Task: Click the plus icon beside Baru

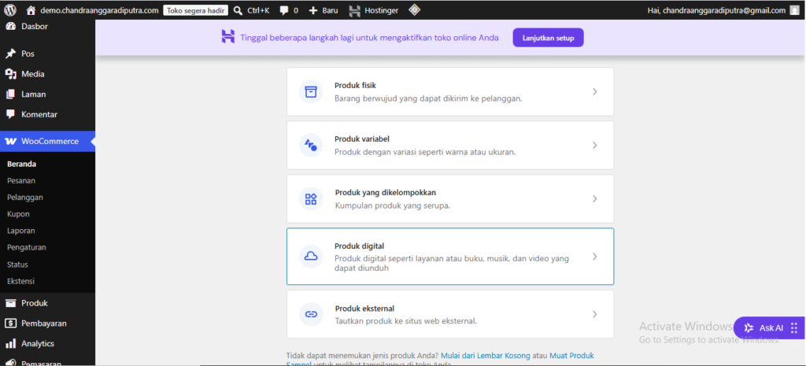Action: pyautogui.click(x=313, y=10)
